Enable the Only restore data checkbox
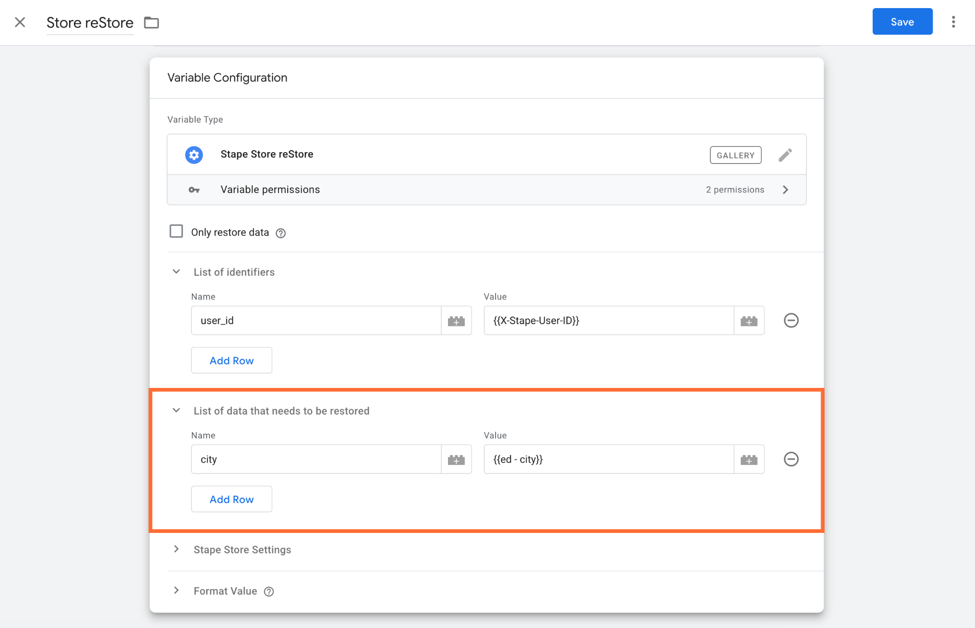 click(176, 232)
